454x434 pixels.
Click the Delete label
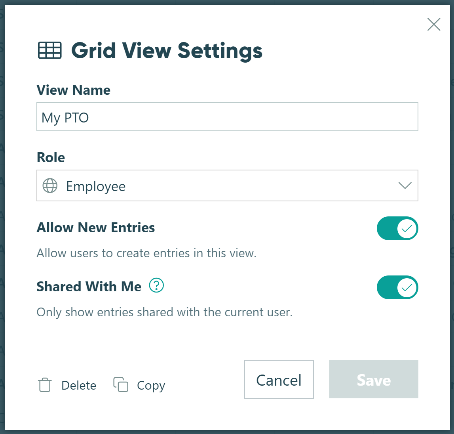point(79,385)
